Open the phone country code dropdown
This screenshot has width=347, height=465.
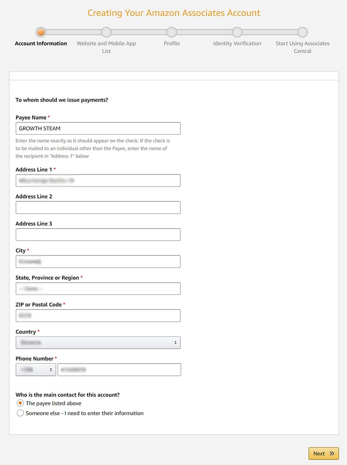[36, 369]
